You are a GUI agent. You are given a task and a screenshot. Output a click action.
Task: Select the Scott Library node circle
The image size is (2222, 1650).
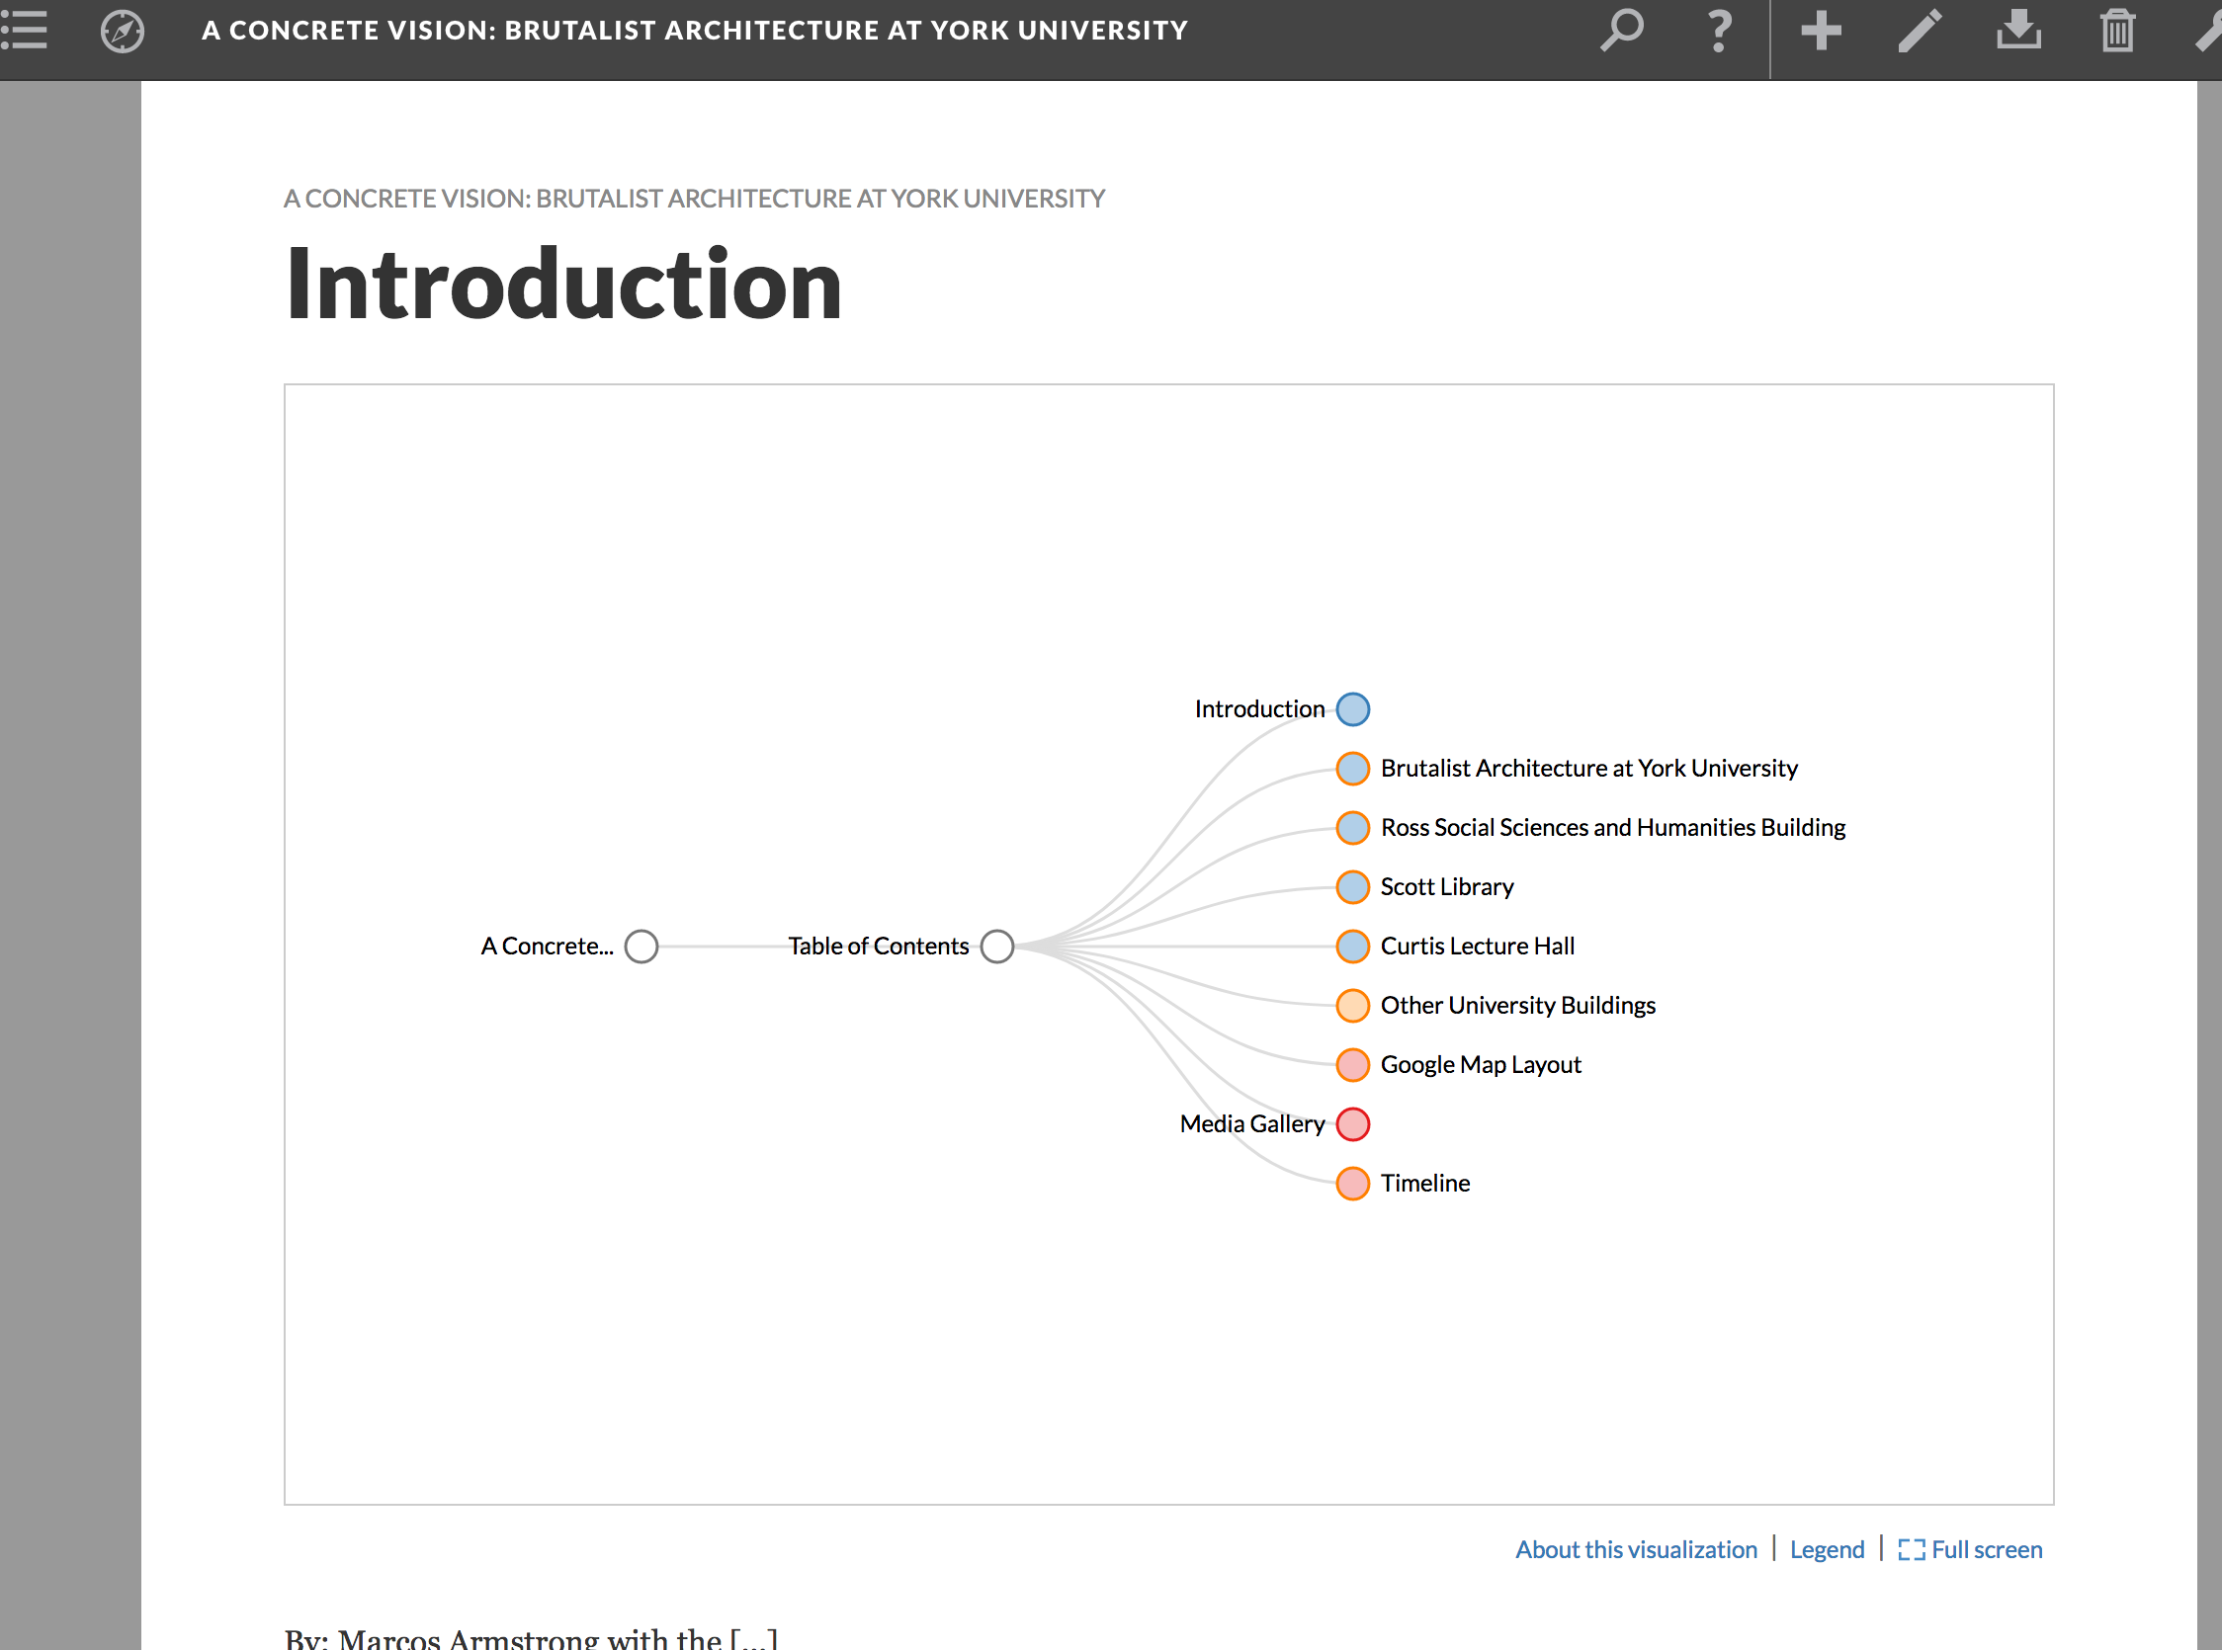coord(1353,887)
